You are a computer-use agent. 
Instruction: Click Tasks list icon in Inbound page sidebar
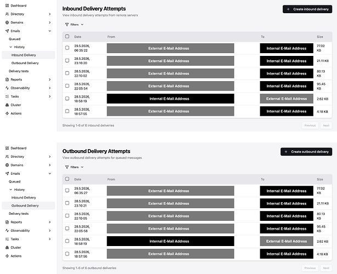click(x=7, y=96)
